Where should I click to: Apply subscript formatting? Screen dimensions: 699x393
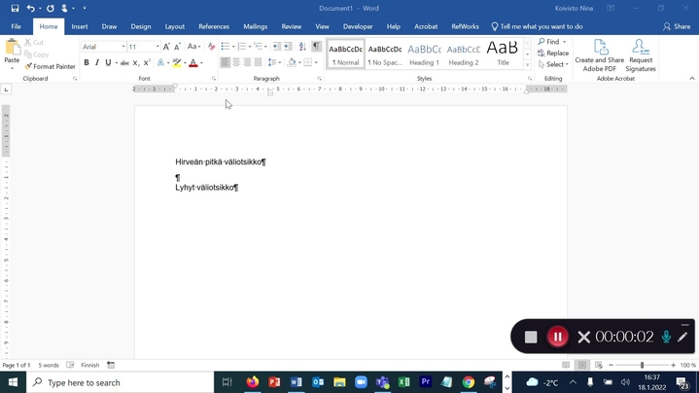136,63
